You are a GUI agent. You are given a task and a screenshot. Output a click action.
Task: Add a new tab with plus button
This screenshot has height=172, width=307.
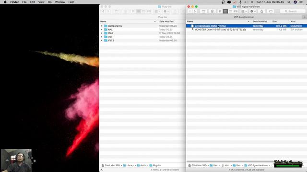click(305, 17)
